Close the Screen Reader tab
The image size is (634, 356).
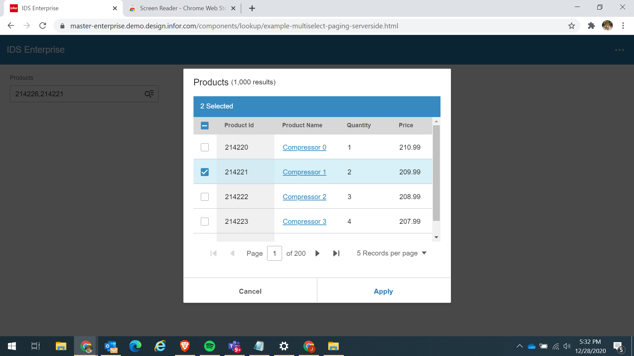click(x=233, y=8)
